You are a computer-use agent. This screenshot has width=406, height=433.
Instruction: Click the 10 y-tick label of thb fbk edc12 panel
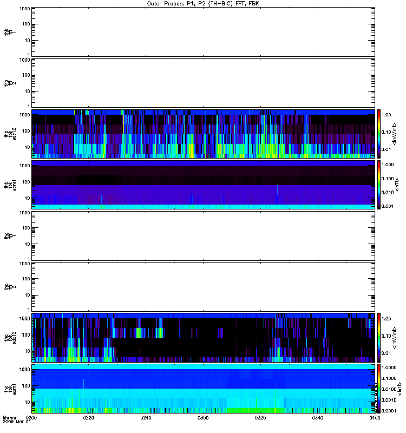coord(28,147)
